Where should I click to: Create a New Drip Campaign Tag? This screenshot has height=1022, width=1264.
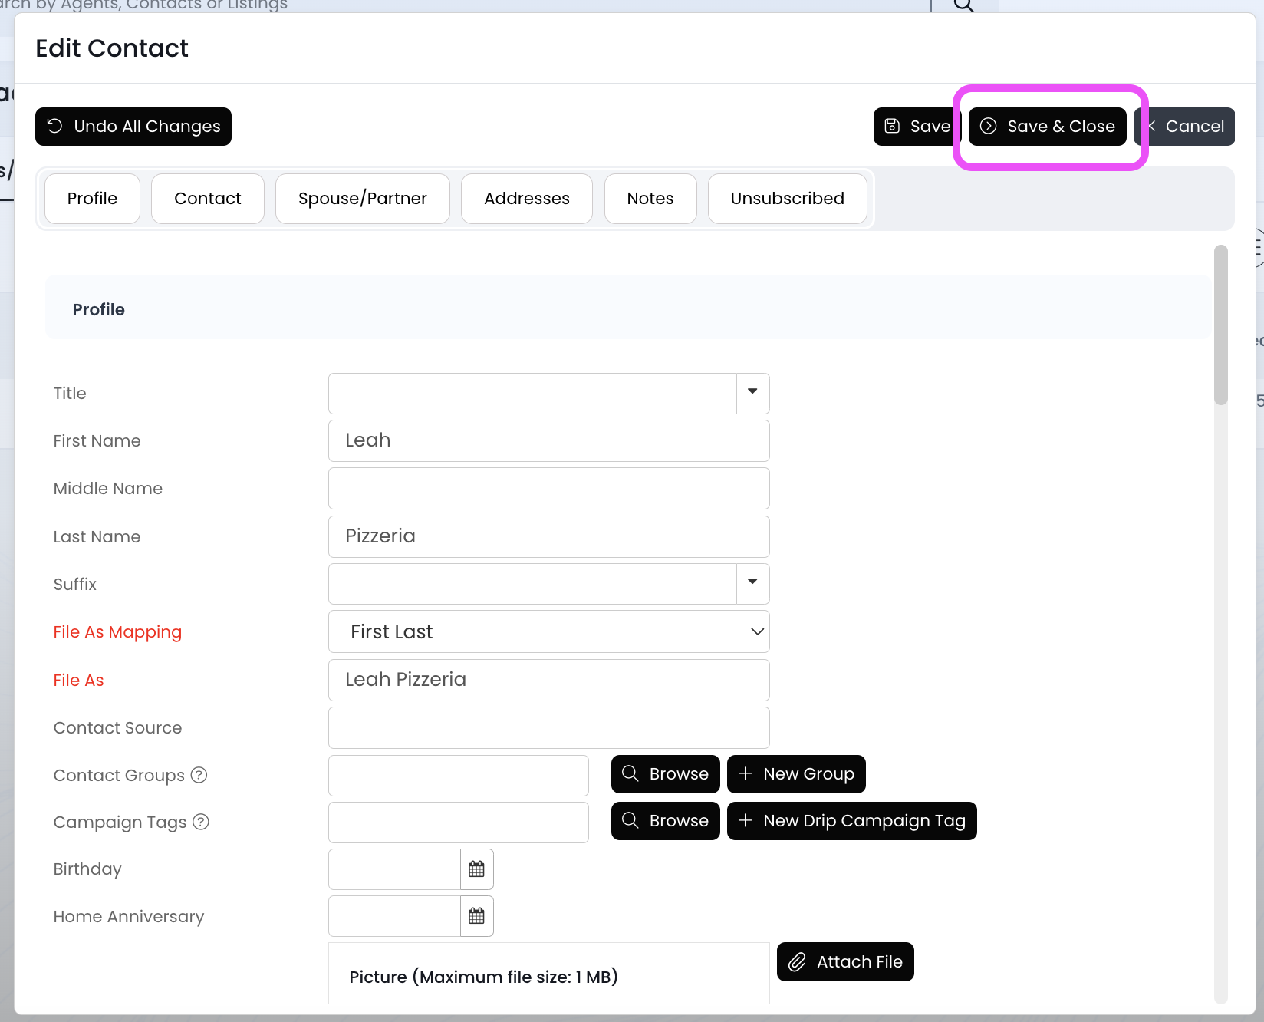[x=851, y=821]
